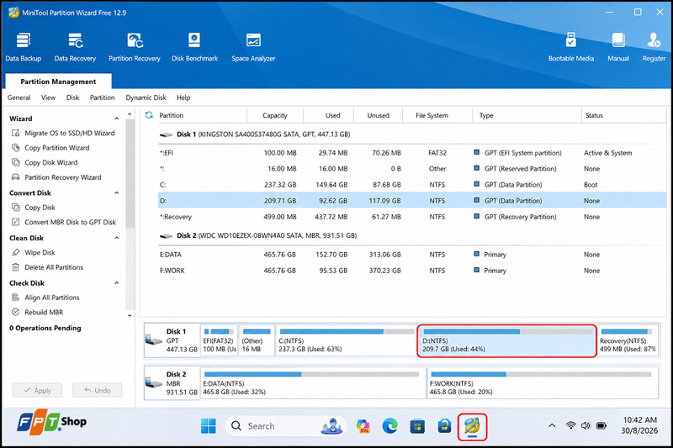Click the Delete All Partitions icon
Screen dimensions: 673x448
click(15, 267)
